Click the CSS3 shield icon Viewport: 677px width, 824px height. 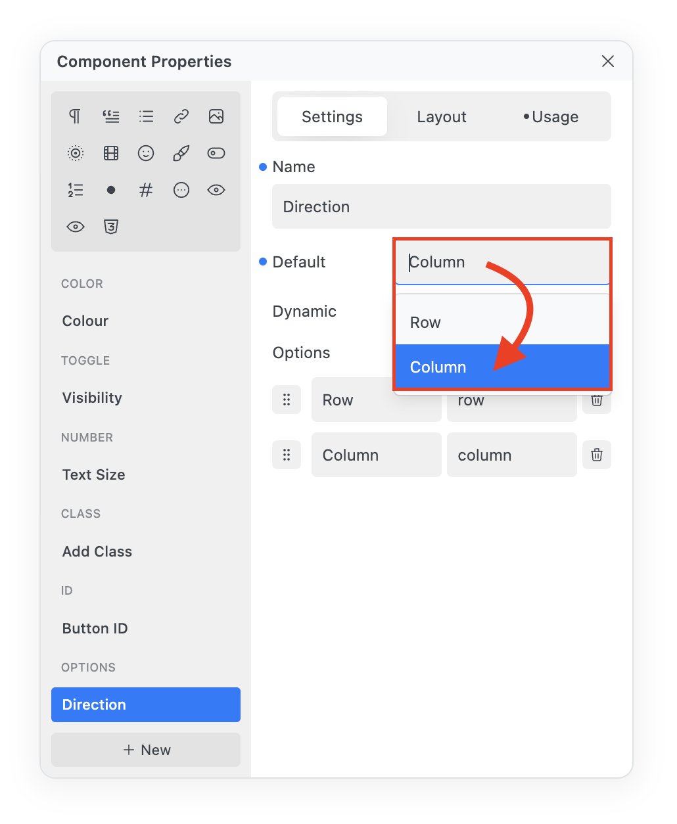[x=111, y=227]
